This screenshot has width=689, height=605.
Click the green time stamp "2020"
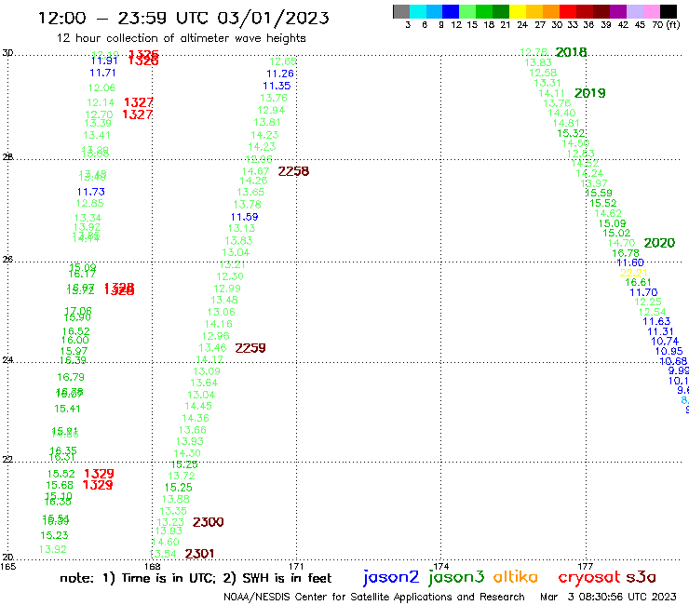coord(659,243)
